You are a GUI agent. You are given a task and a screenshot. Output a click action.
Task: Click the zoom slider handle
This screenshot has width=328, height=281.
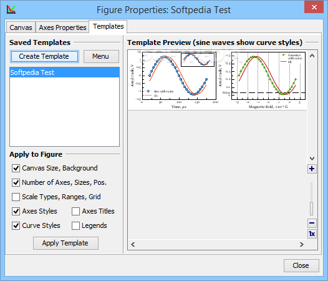click(311, 209)
